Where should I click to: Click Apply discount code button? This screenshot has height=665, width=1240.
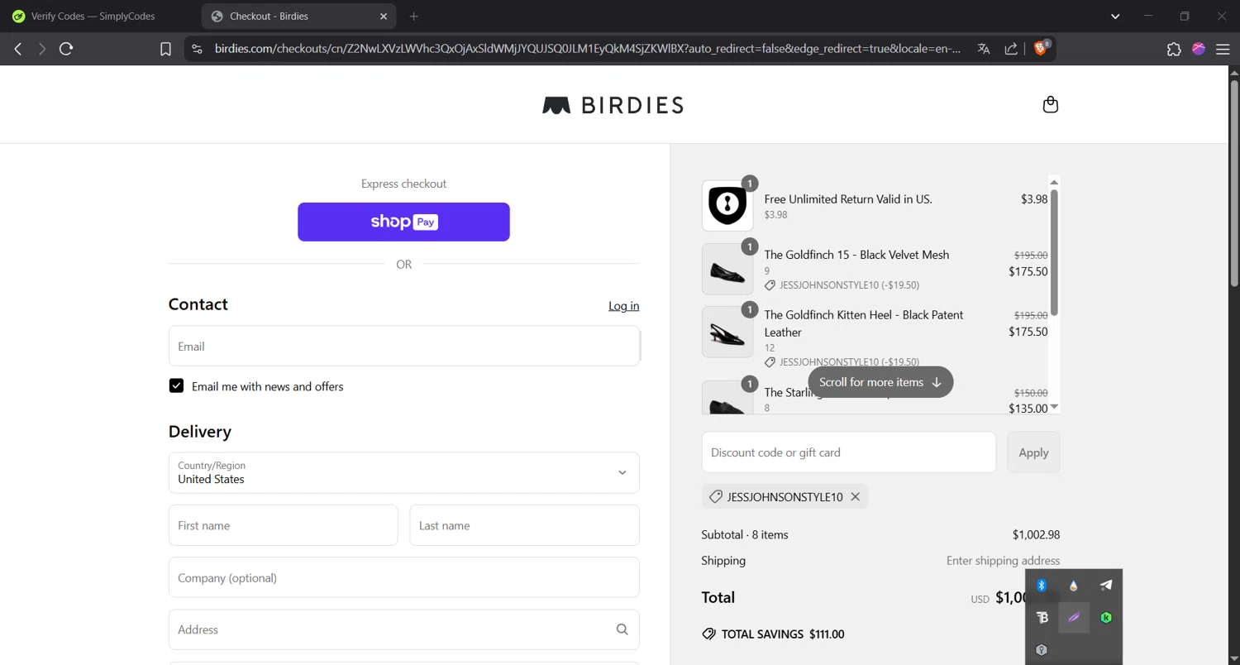(x=1033, y=452)
